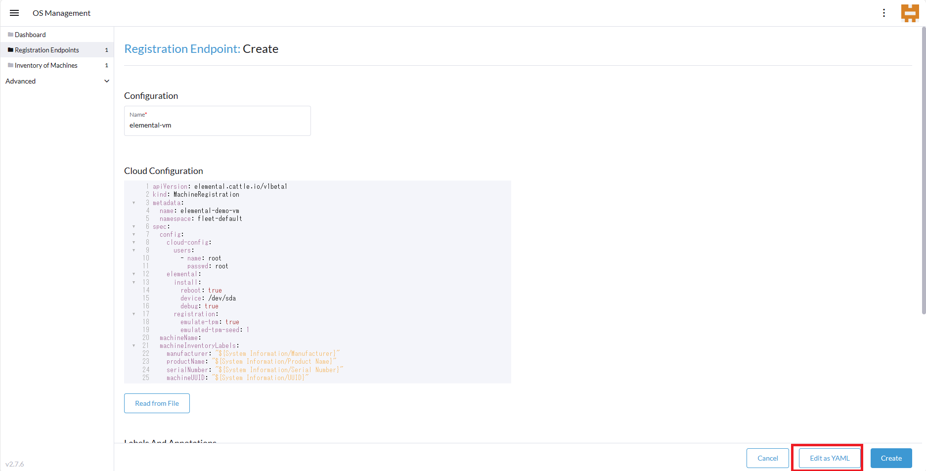
Task: Click the Registration Endpoints folder icon
Action: coord(10,50)
